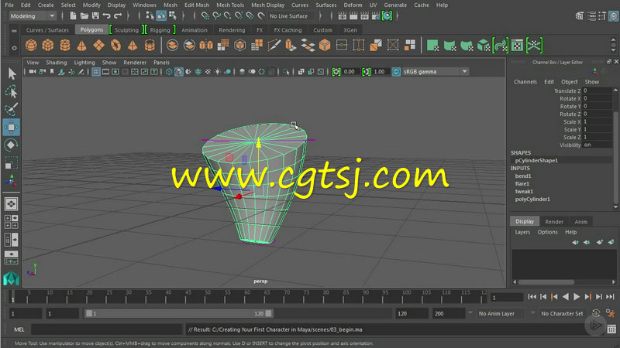
Task: Click the playback range slider bar
Action: coord(179,313)
